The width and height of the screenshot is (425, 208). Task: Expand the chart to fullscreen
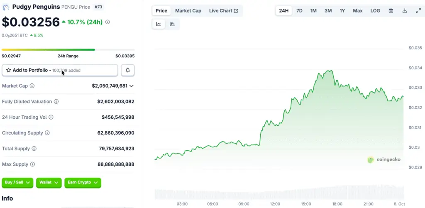click(x=418, y=11)
